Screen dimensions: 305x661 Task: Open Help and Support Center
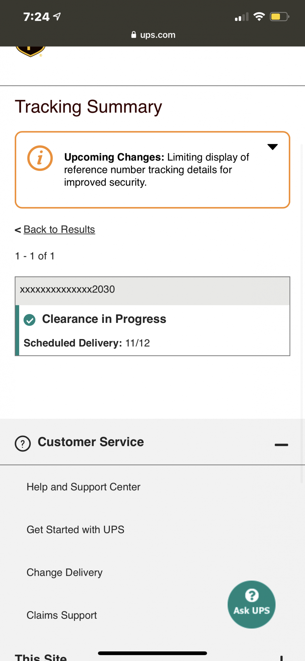[83, 487]
